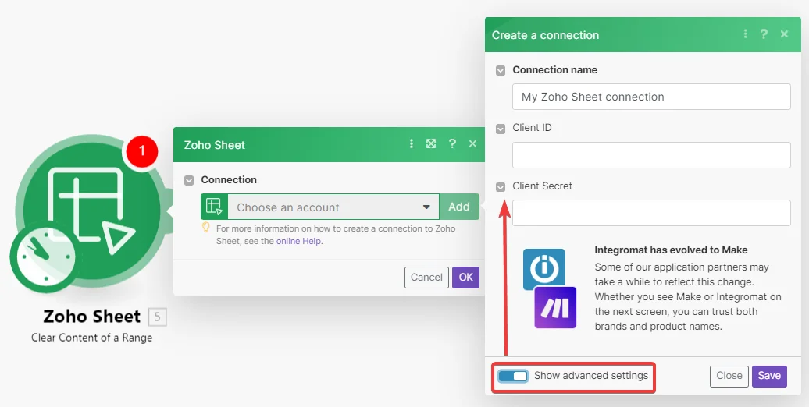Open the online Help link
The height and width of the screenshot is (407, 809).
click(x=299, y=241)
